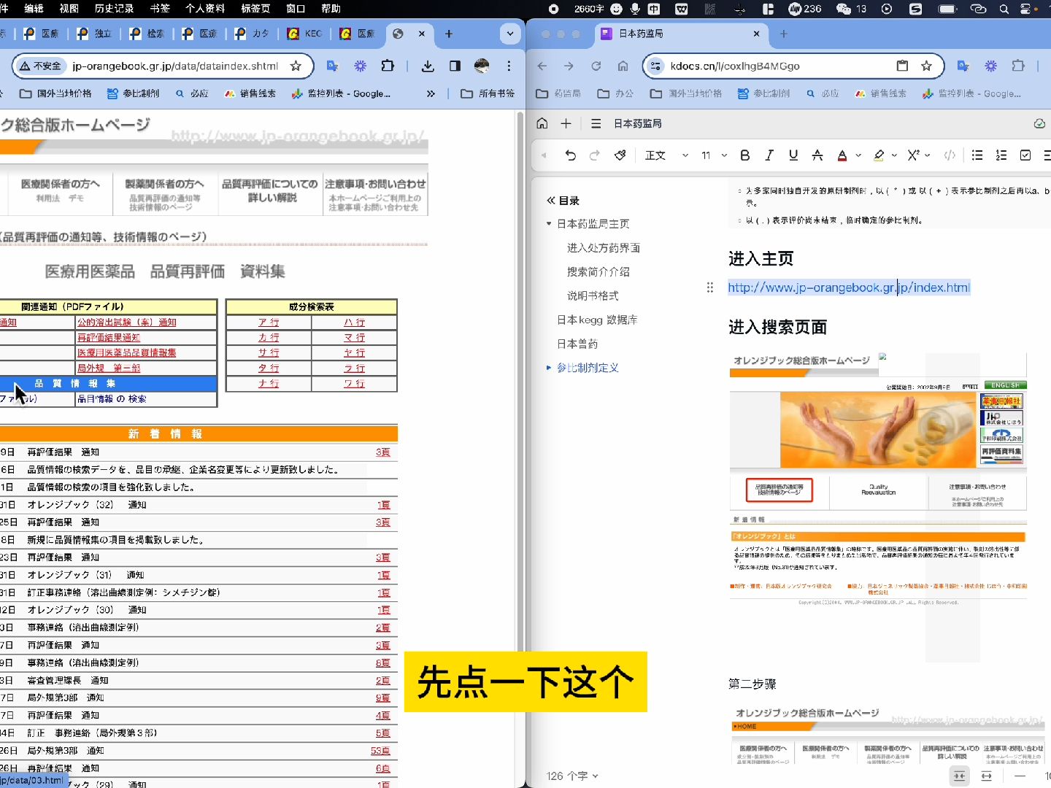Click the superscript X² button
This screenshot has width=1051, height=788.
tap(913, 155)
